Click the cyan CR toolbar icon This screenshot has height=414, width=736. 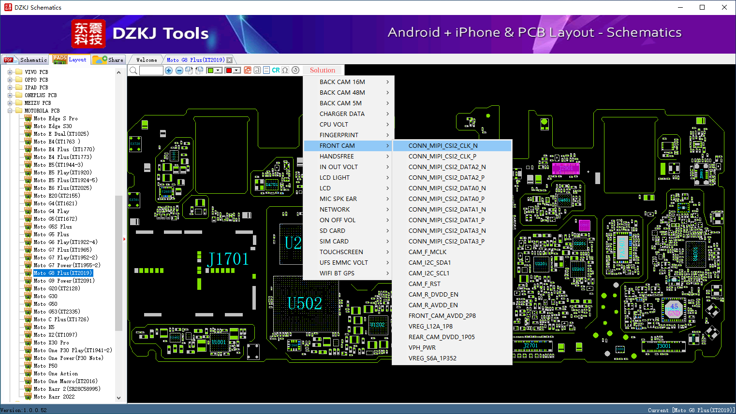tap(276, 70)
